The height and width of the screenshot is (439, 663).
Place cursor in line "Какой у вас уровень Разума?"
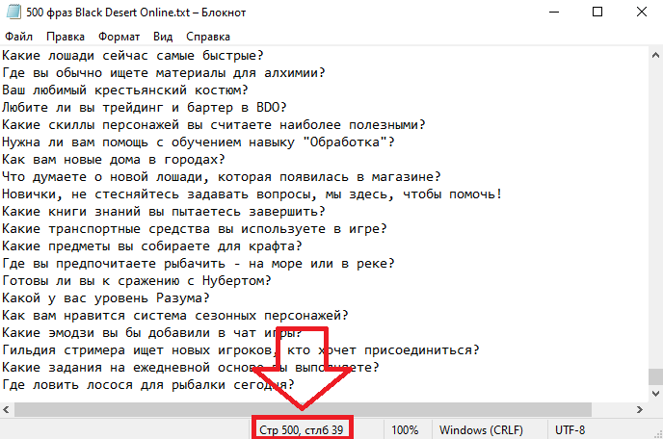(x=106, y=298)
